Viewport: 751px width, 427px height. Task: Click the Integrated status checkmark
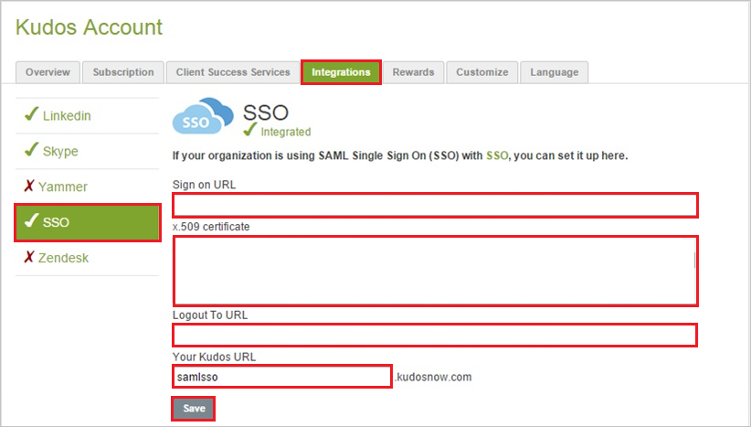coord(249,130)
